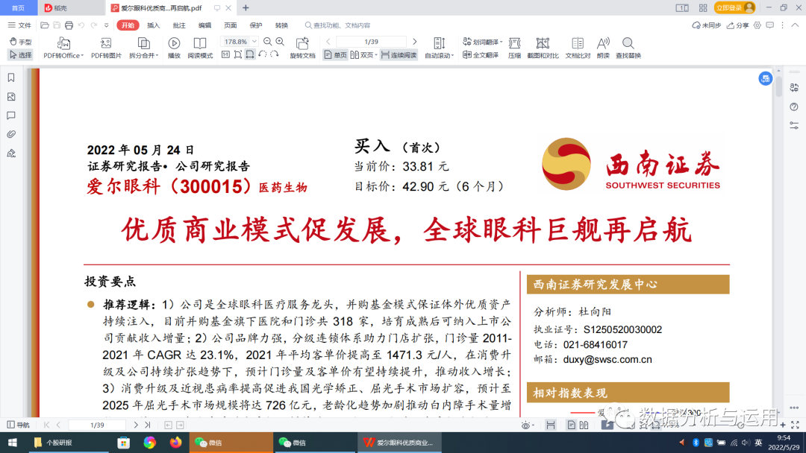Collapse the ribbon with the chevron

click(796, 25)
